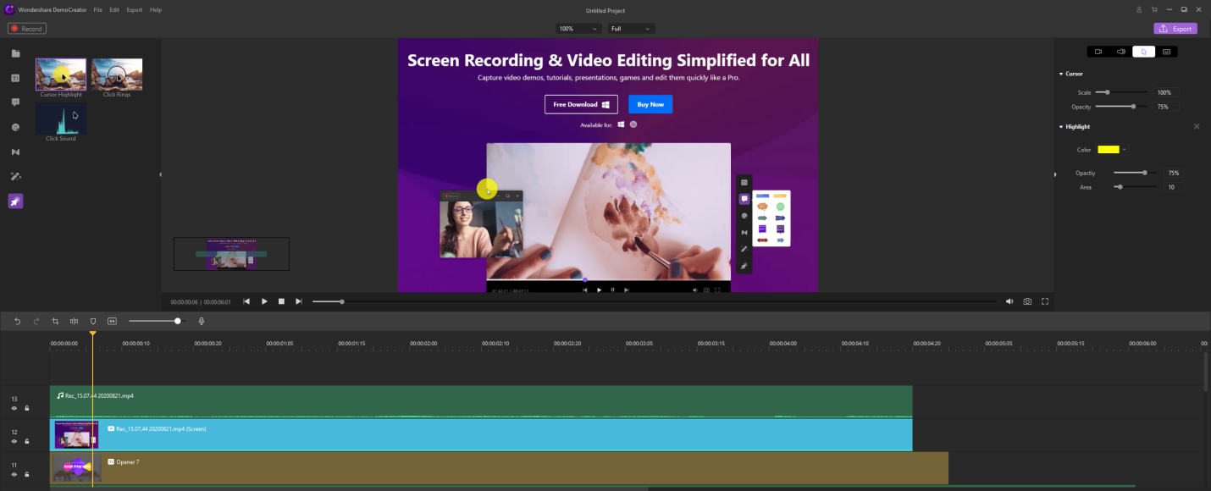Go to next frame in preview

[299, 301]
